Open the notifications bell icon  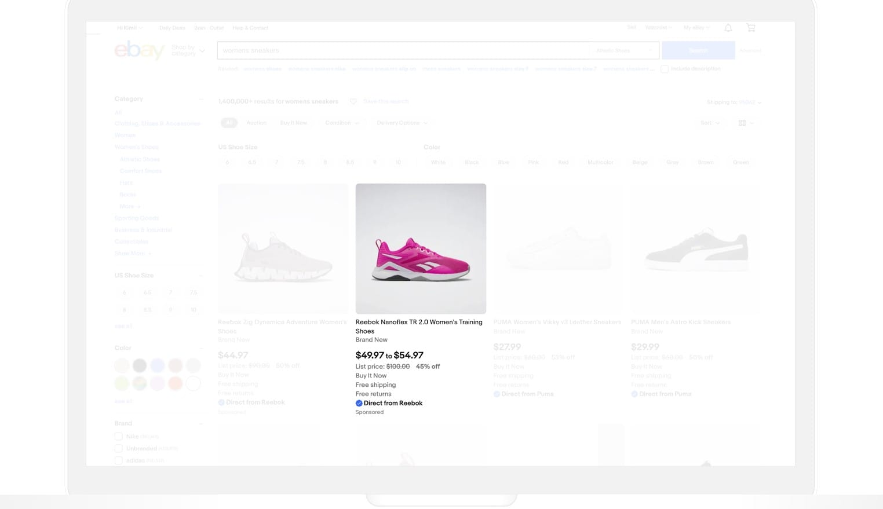pos(728,28)
